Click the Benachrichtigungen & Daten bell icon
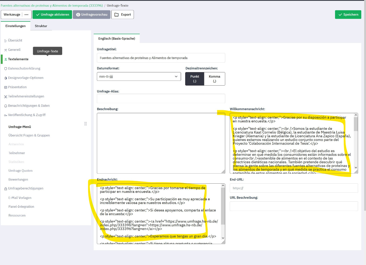 pyautogui.click(x=6, y=106)
